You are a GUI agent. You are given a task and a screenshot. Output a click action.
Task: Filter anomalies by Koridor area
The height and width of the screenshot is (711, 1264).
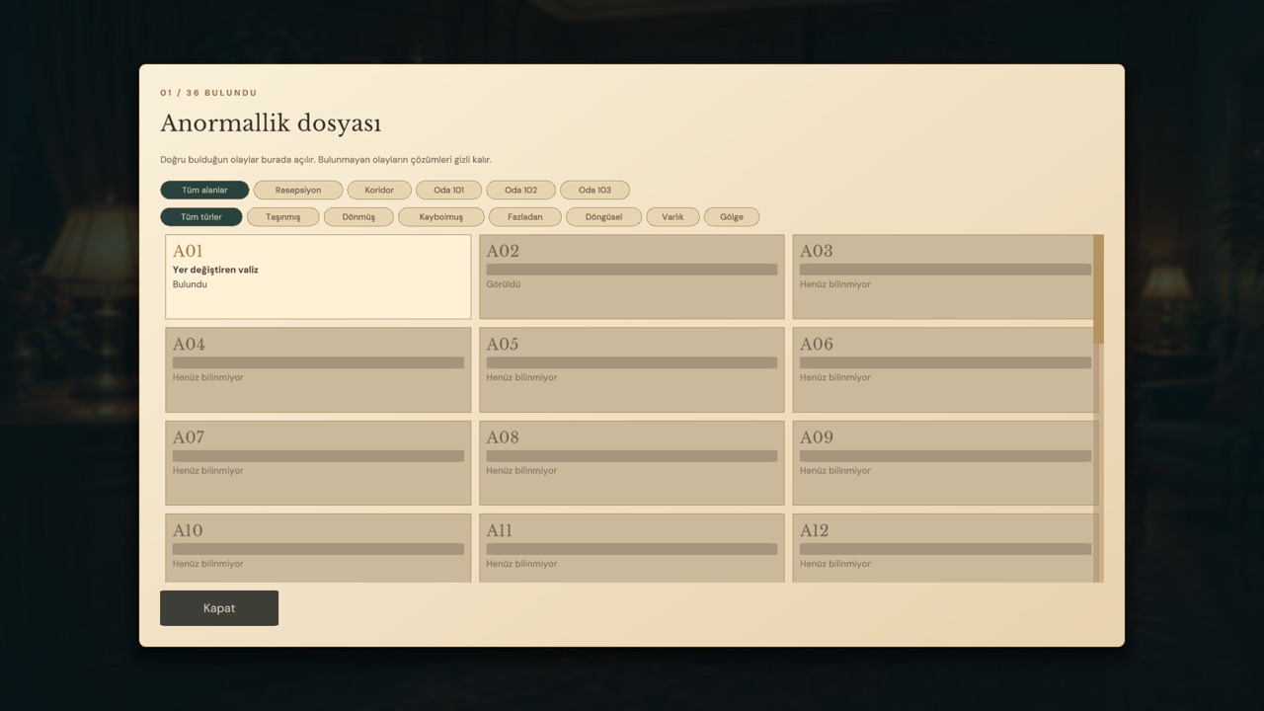click(379, 190)
